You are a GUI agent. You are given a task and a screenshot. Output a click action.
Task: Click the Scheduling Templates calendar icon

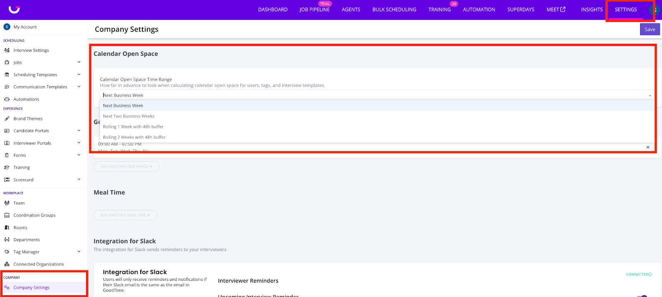coord(7,74)
